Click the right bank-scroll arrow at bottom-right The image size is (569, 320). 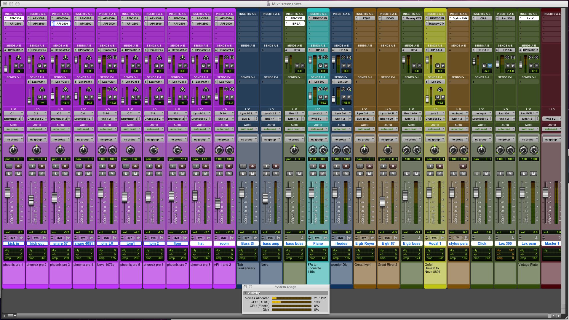[x=559, y=316]
